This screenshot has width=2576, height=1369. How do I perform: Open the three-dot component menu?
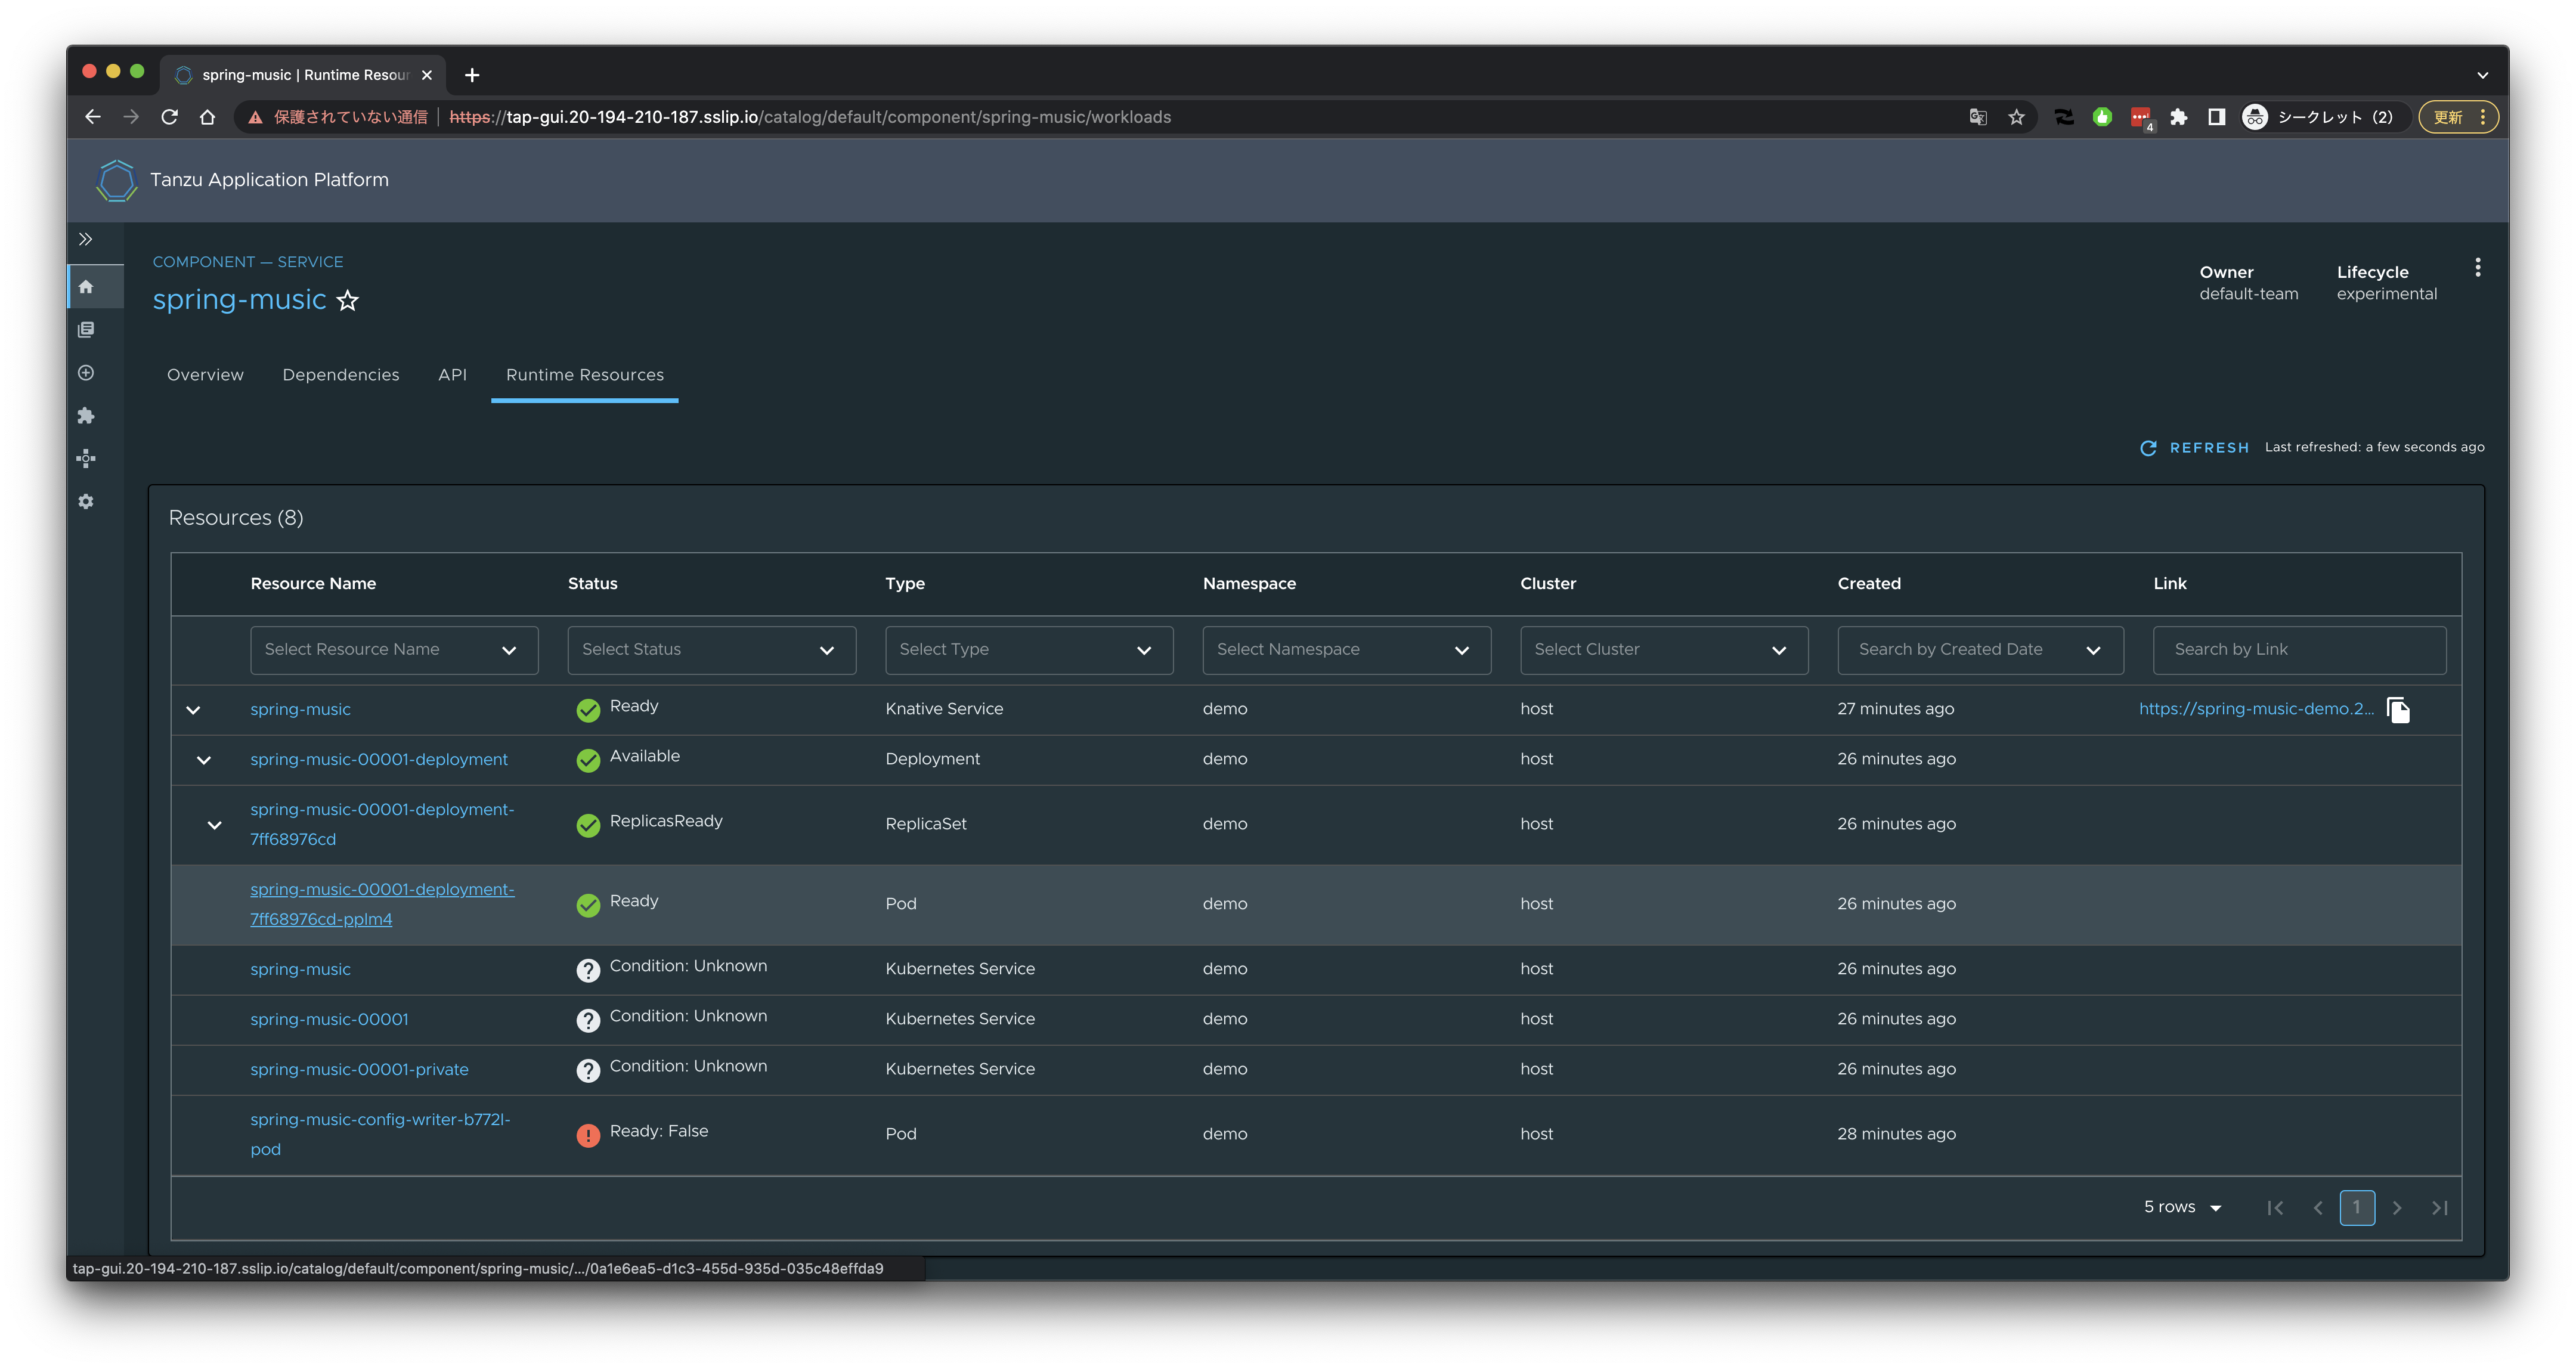click(2477, 267)
